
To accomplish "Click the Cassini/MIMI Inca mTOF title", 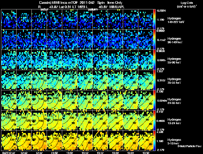I will (58, 3).
